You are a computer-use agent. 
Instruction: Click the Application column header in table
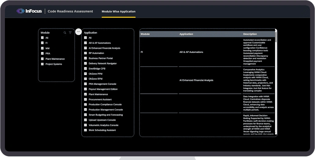[186, 34]
